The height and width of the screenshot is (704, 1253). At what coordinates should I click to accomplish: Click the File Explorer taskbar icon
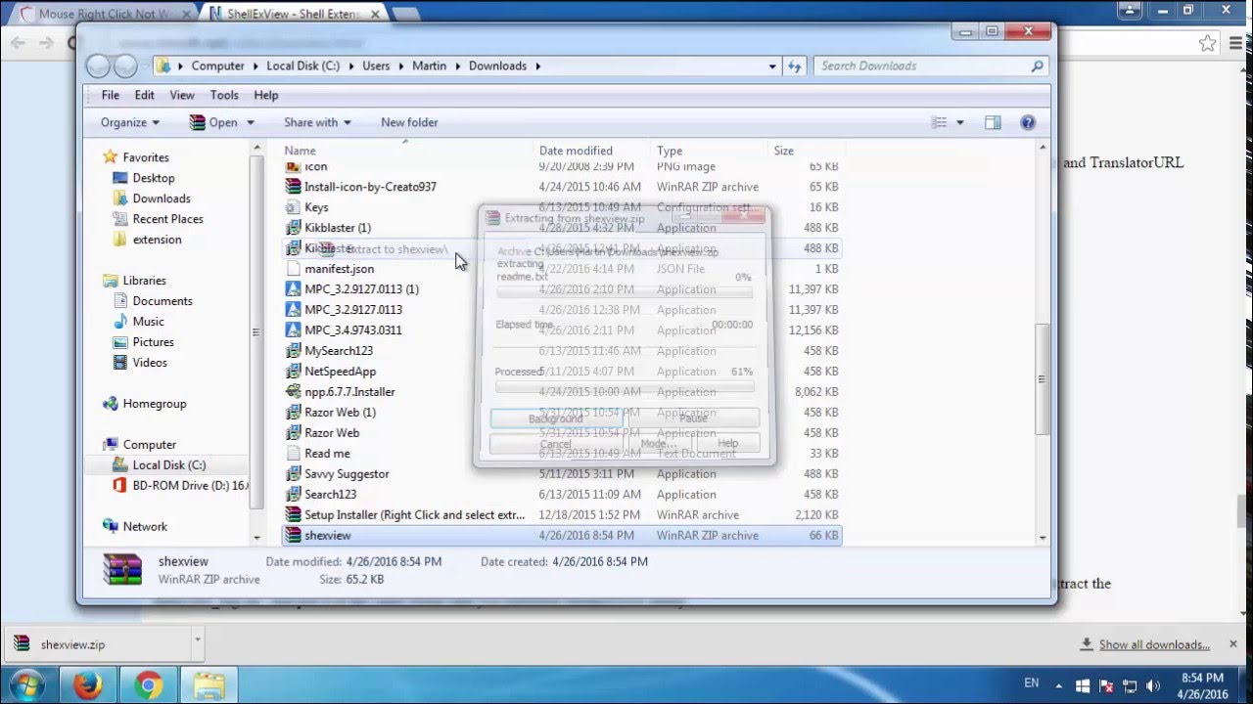pyautogui.click(x=209, y=685)
